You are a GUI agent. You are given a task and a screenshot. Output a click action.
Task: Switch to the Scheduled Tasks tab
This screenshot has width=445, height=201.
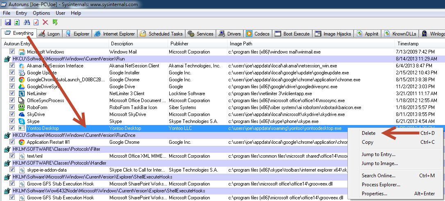click(x=161, y=33)
